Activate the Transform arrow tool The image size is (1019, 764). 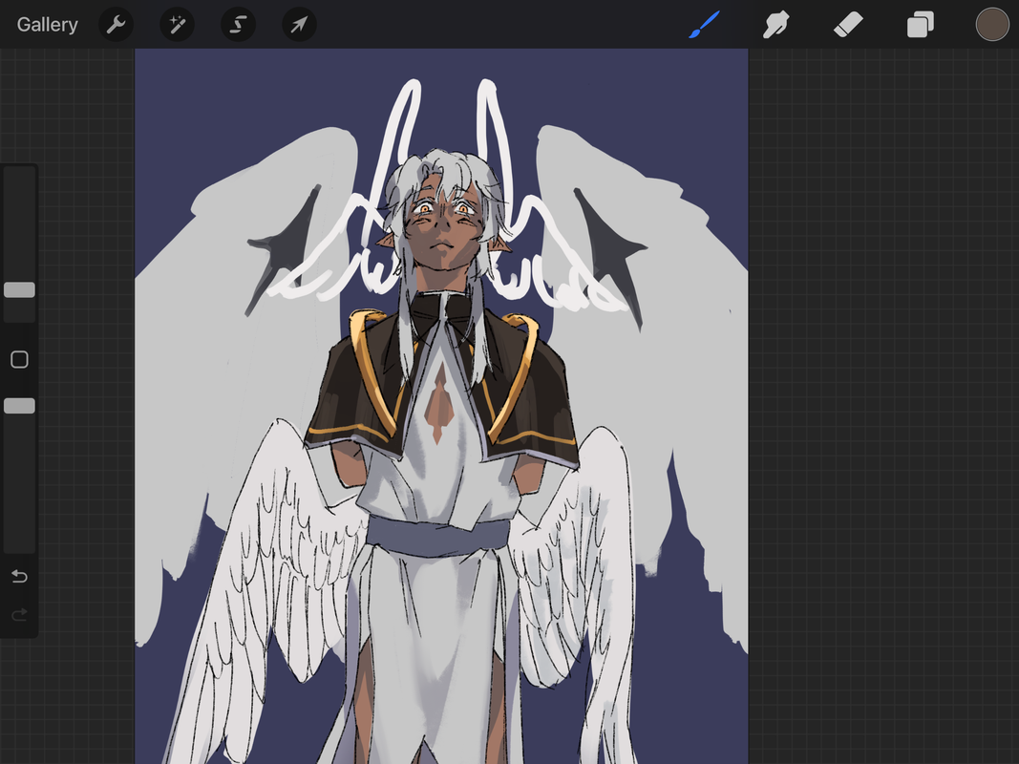coord(299,25)
